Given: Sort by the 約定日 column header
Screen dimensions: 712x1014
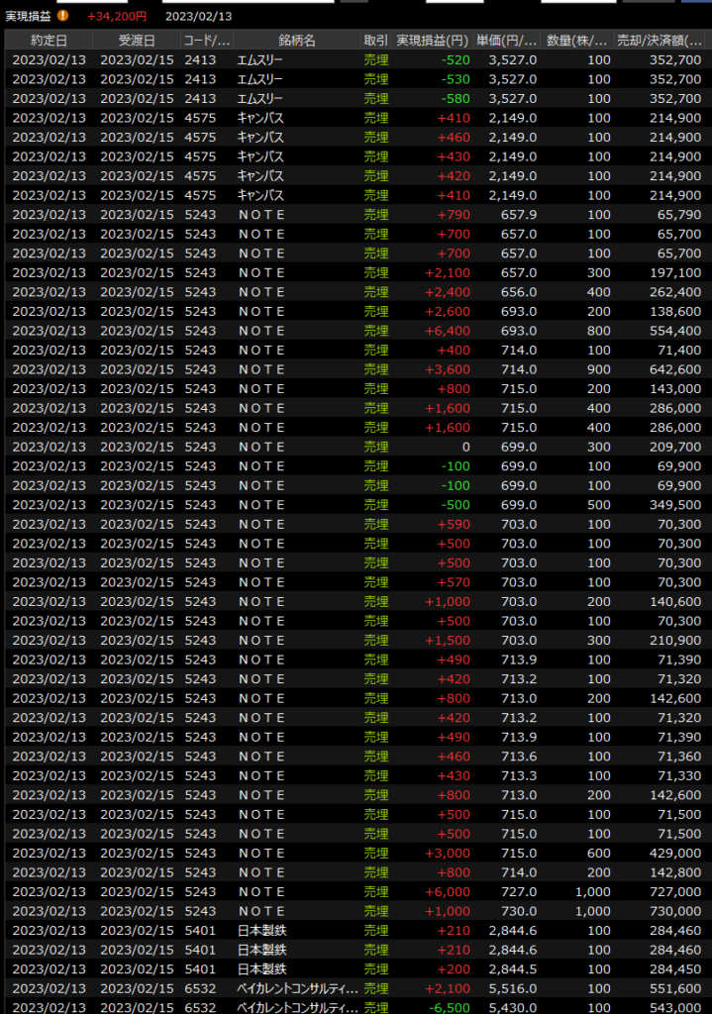Looking at the screenshot, I should (49, 40).
